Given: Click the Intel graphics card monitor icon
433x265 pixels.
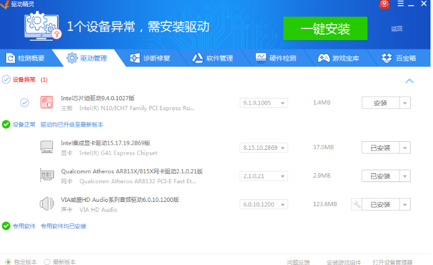Looking at the screenshot, I should 47,147.
